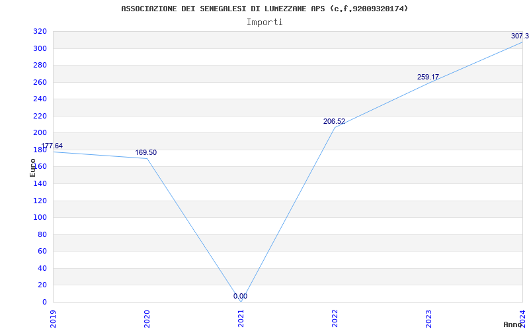This screenshot has width=529, height=331.
Task: Click the y-axis value 80
Action: (x=42, y=234)
